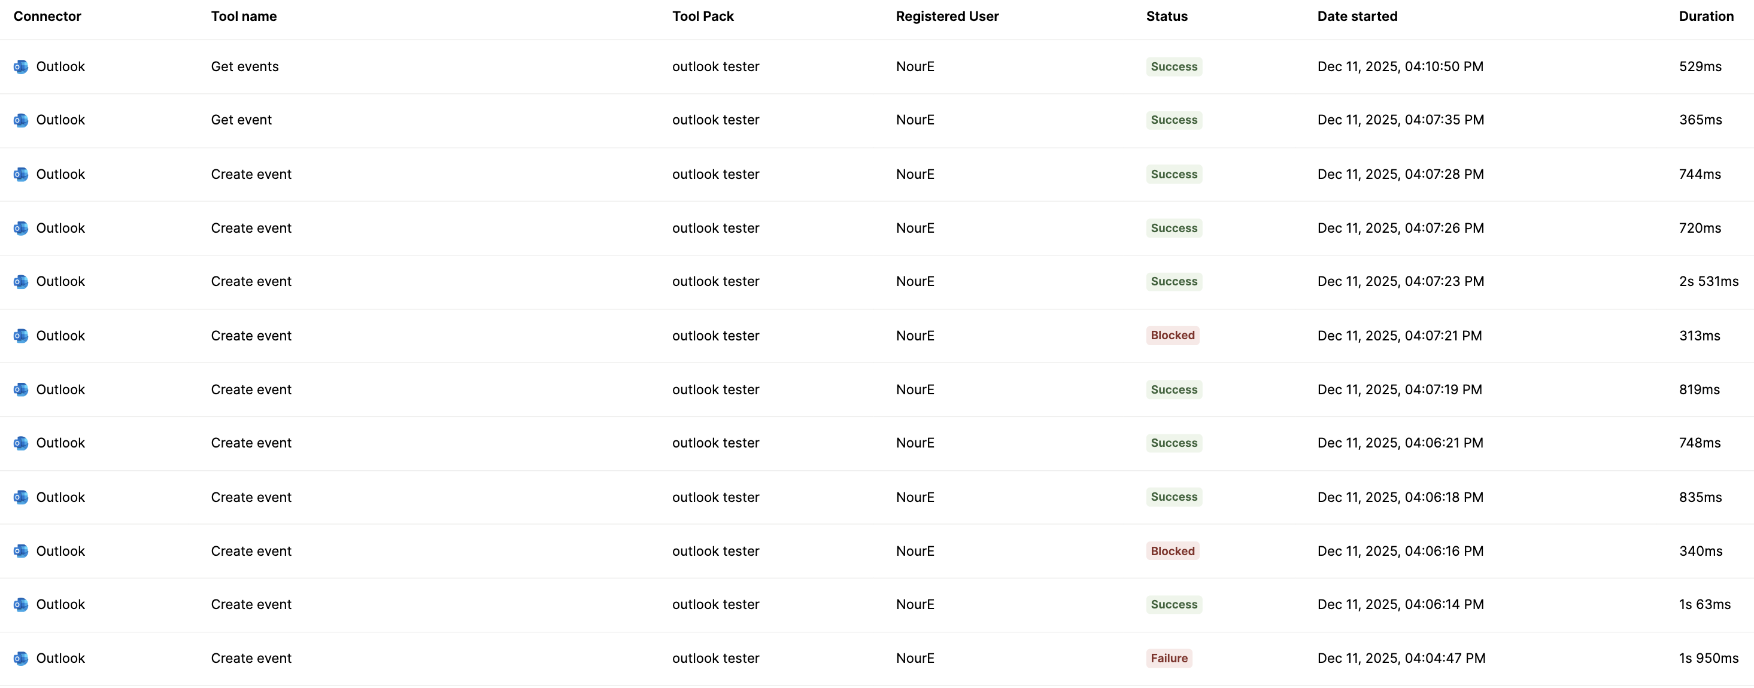Click the Outlook icon on the 04:06:16 PM row
The image size is (1754, 688).
20,551
